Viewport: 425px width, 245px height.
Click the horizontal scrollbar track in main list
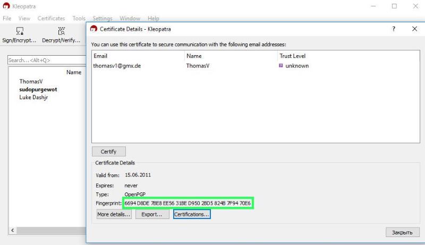tap(51, 230)
